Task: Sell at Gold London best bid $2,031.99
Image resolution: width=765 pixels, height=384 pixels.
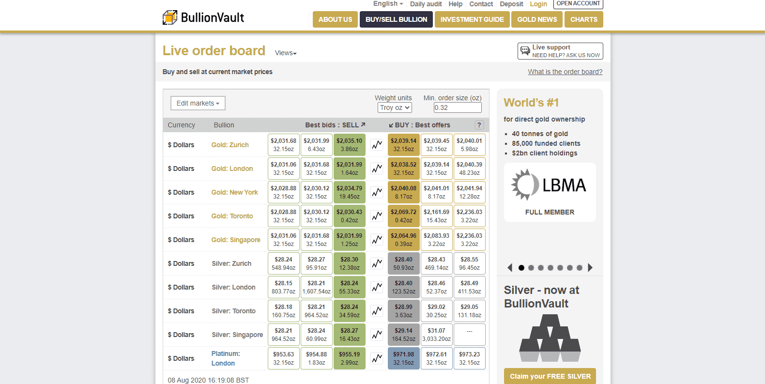Action: [x=349, y=169]
